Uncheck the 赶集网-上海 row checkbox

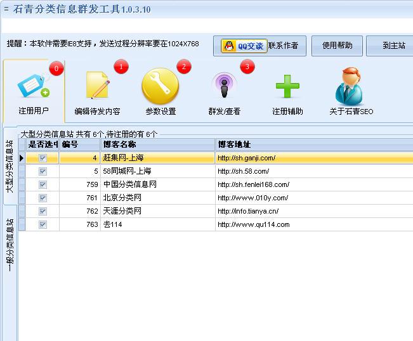click(x=43, y=158)
